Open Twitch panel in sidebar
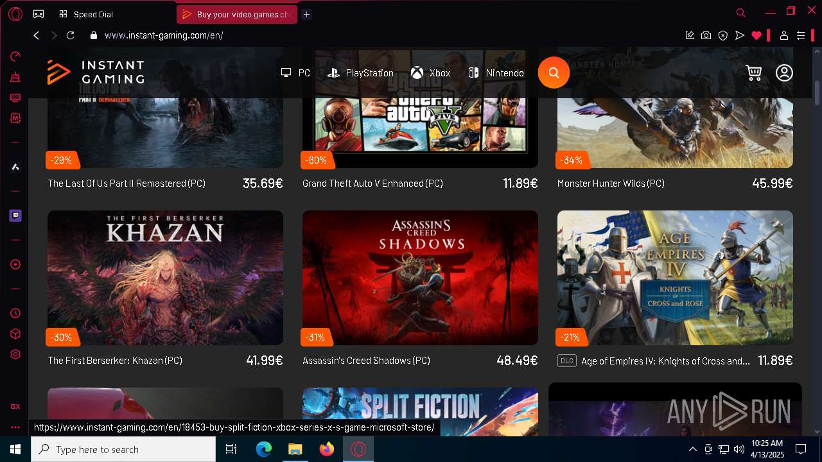Image resolution: width=822 pixels, height=462 pixels. click(15, 216)
